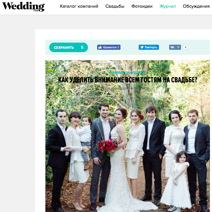Click the eye views icon under title
The height and width of the screenshot is (212, 212).
click(132, 88)
